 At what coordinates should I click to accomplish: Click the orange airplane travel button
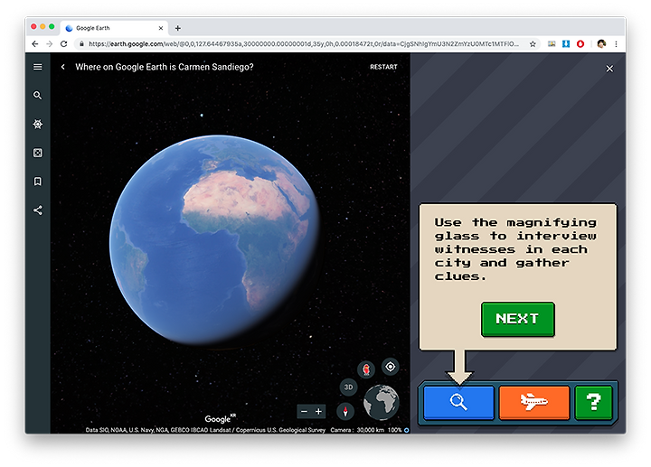point(534,402)
